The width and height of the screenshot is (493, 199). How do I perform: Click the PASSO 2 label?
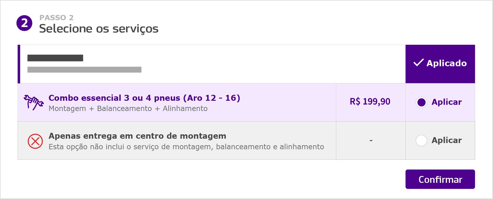pyautogui.click(x=56, y=18)
